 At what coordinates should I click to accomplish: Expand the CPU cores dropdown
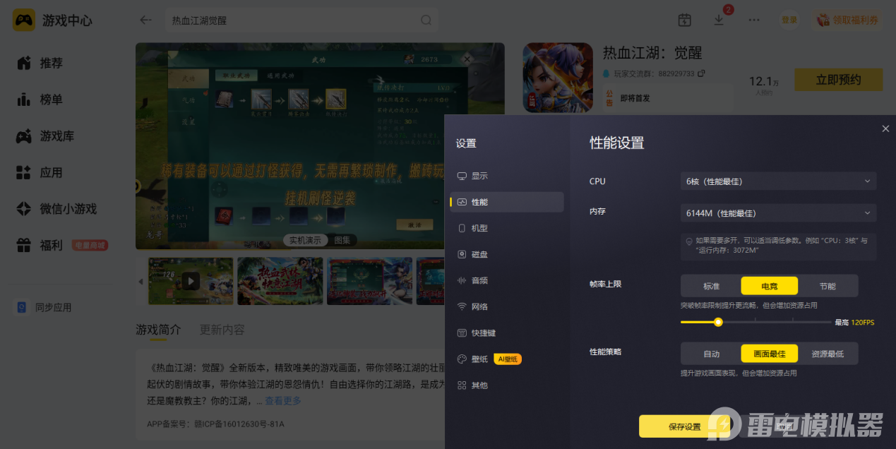(x=779, y=181)
